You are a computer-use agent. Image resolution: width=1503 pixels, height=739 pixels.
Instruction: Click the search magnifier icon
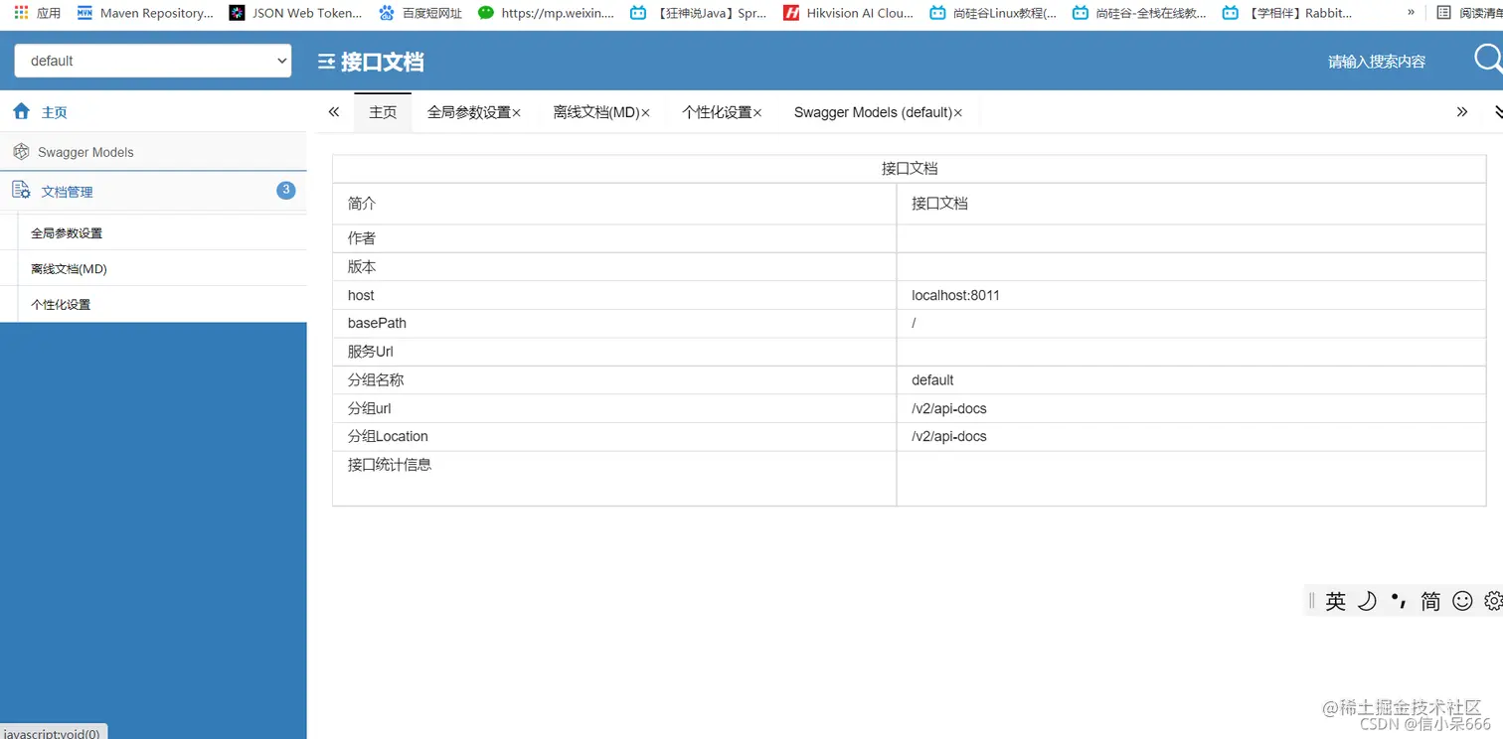click(x=1488, y=60)
